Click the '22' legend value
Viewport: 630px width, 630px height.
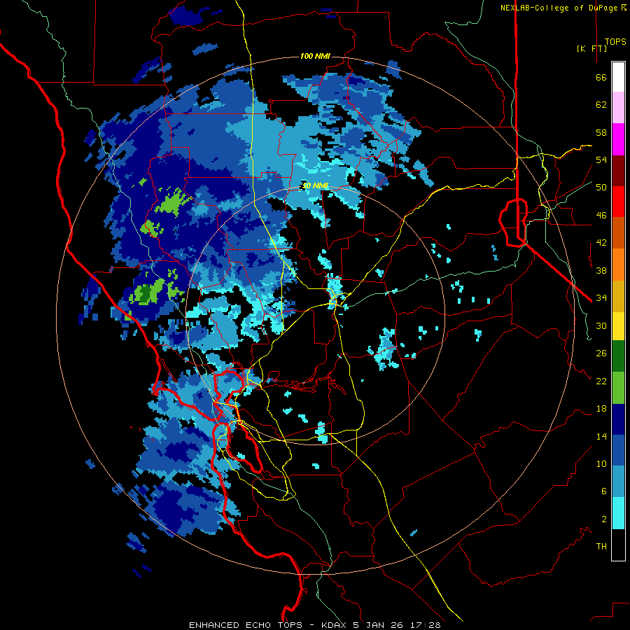601,381
